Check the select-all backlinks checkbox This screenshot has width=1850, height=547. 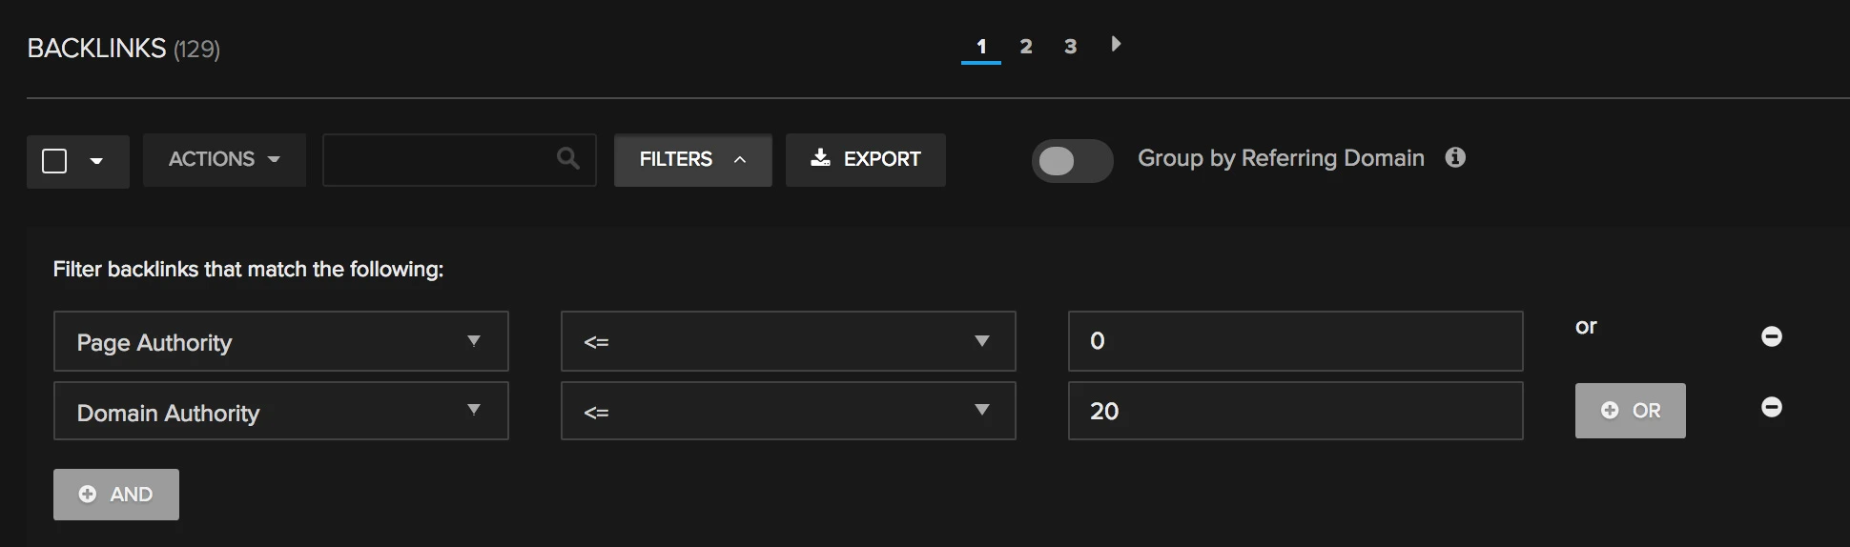click(55, 161)
